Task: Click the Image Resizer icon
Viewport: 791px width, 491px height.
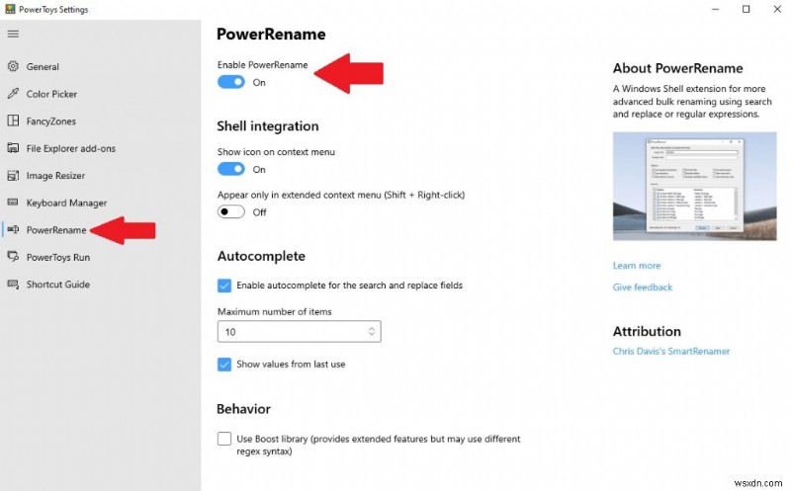Action: pyautogui.click(x=13, y=176)
